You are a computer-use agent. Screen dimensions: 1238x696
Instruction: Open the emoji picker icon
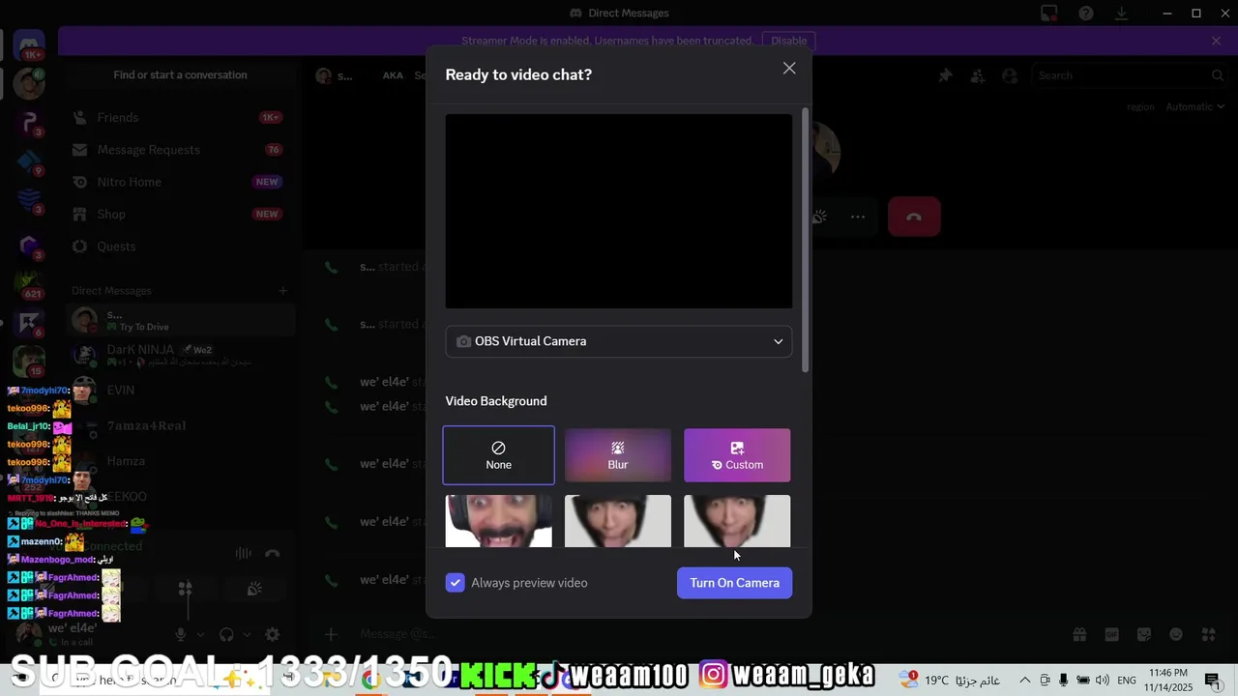coord(1176,634)
